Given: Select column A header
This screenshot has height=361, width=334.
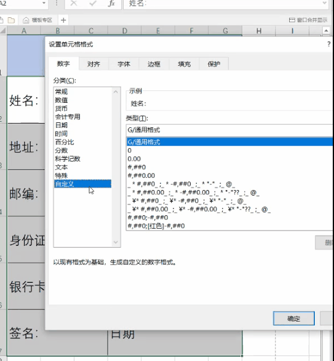Looking at the screenshot, I should 24,31.
